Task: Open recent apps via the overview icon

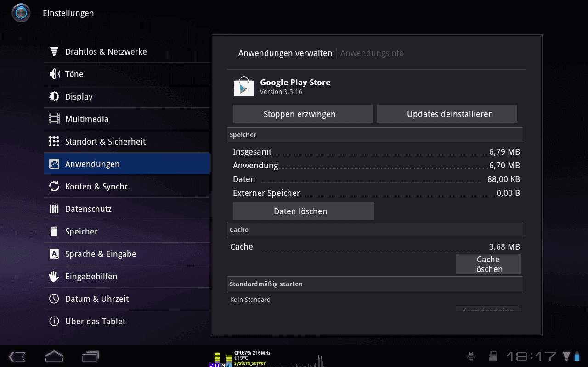Action: pyautogui.click(x=90, y=356)
